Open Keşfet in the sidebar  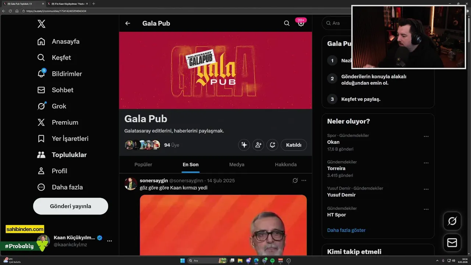point(54,58)
